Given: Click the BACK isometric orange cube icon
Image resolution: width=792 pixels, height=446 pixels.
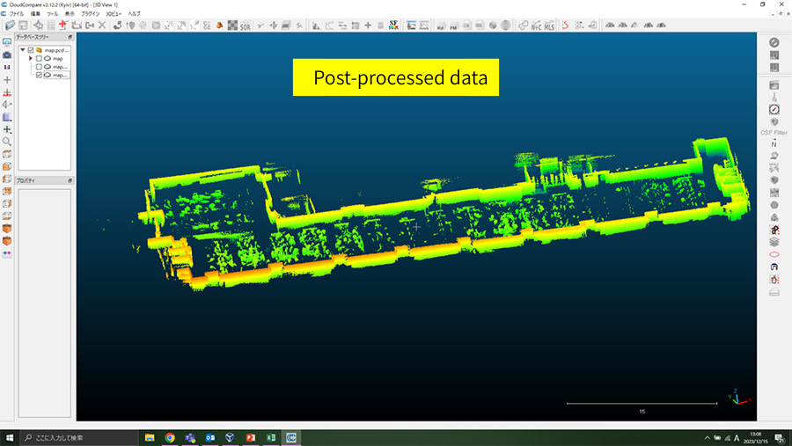Looking at the screenshot, I should [7, 241].
